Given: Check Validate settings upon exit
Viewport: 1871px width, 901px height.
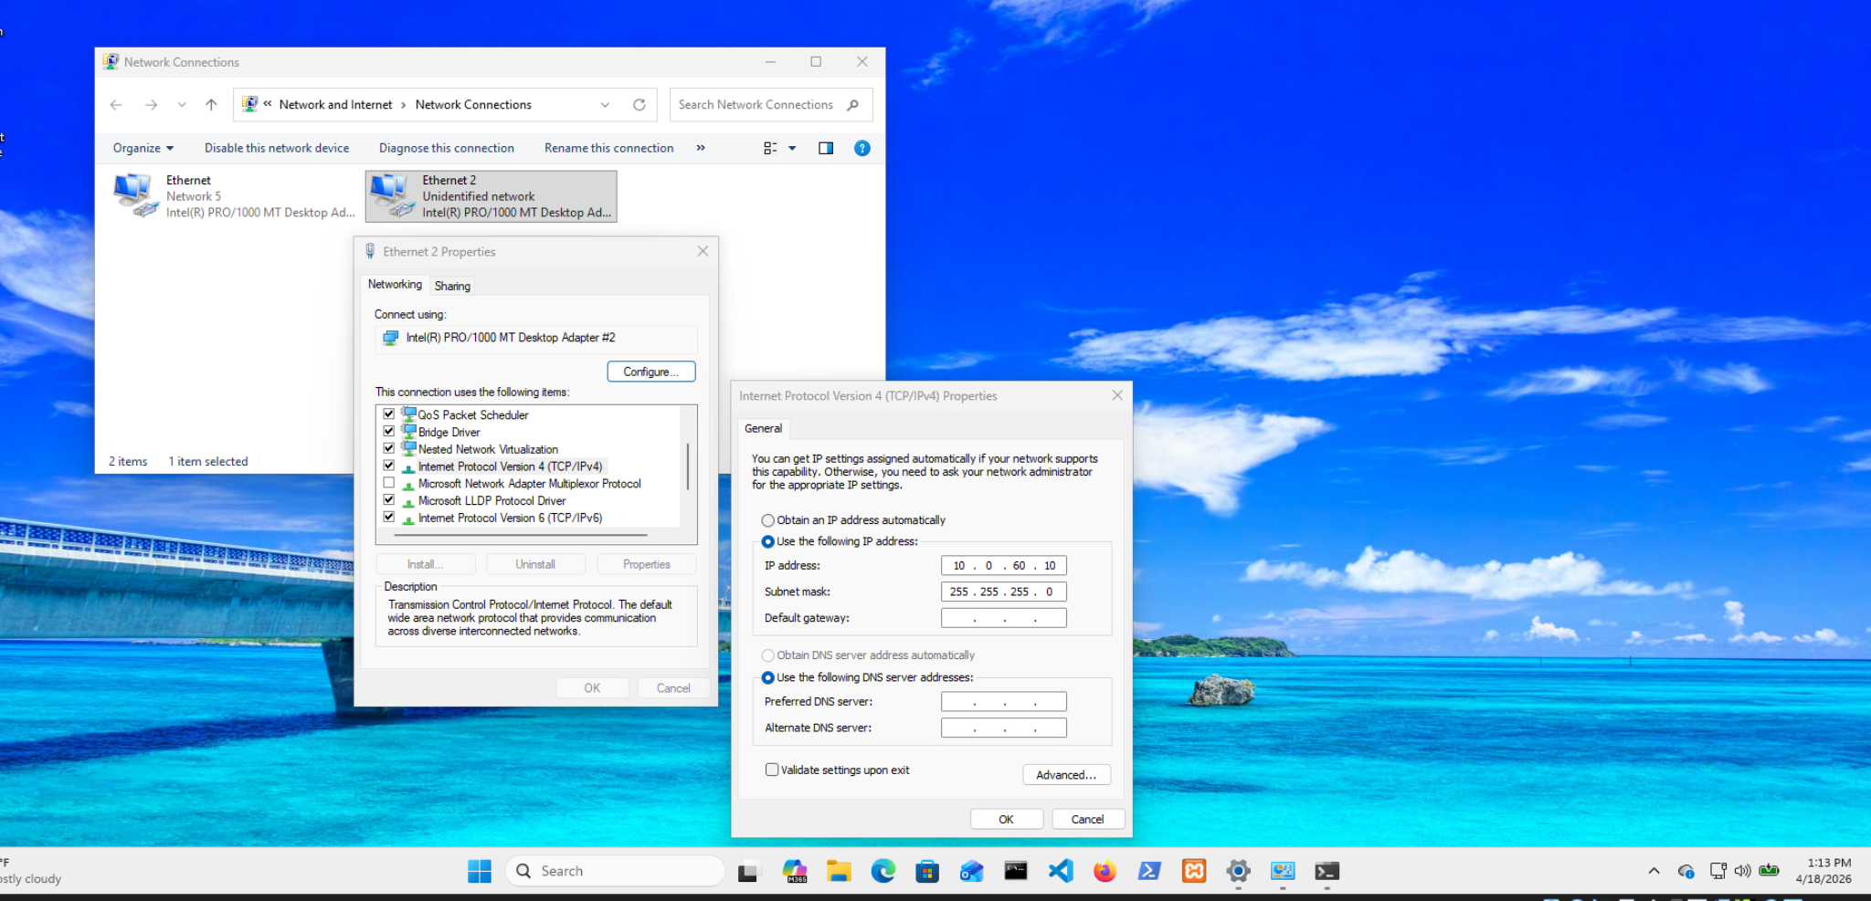Looking at the screenshot, I should coord(772,770).
